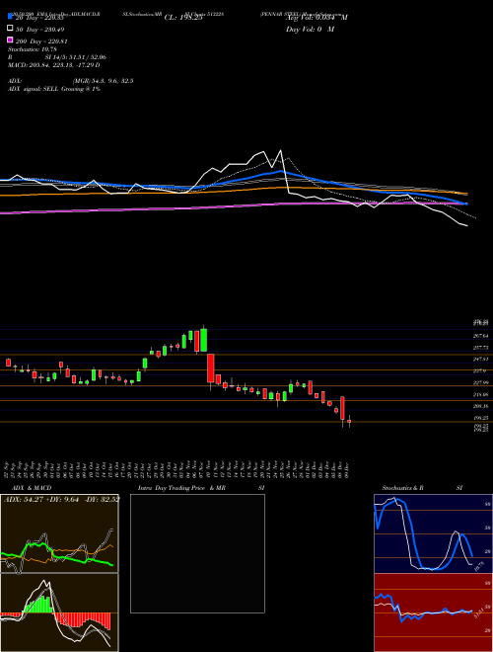Click the blue 20 Day legend swatch
Screen dimensions: 493x652
point(10,16)
